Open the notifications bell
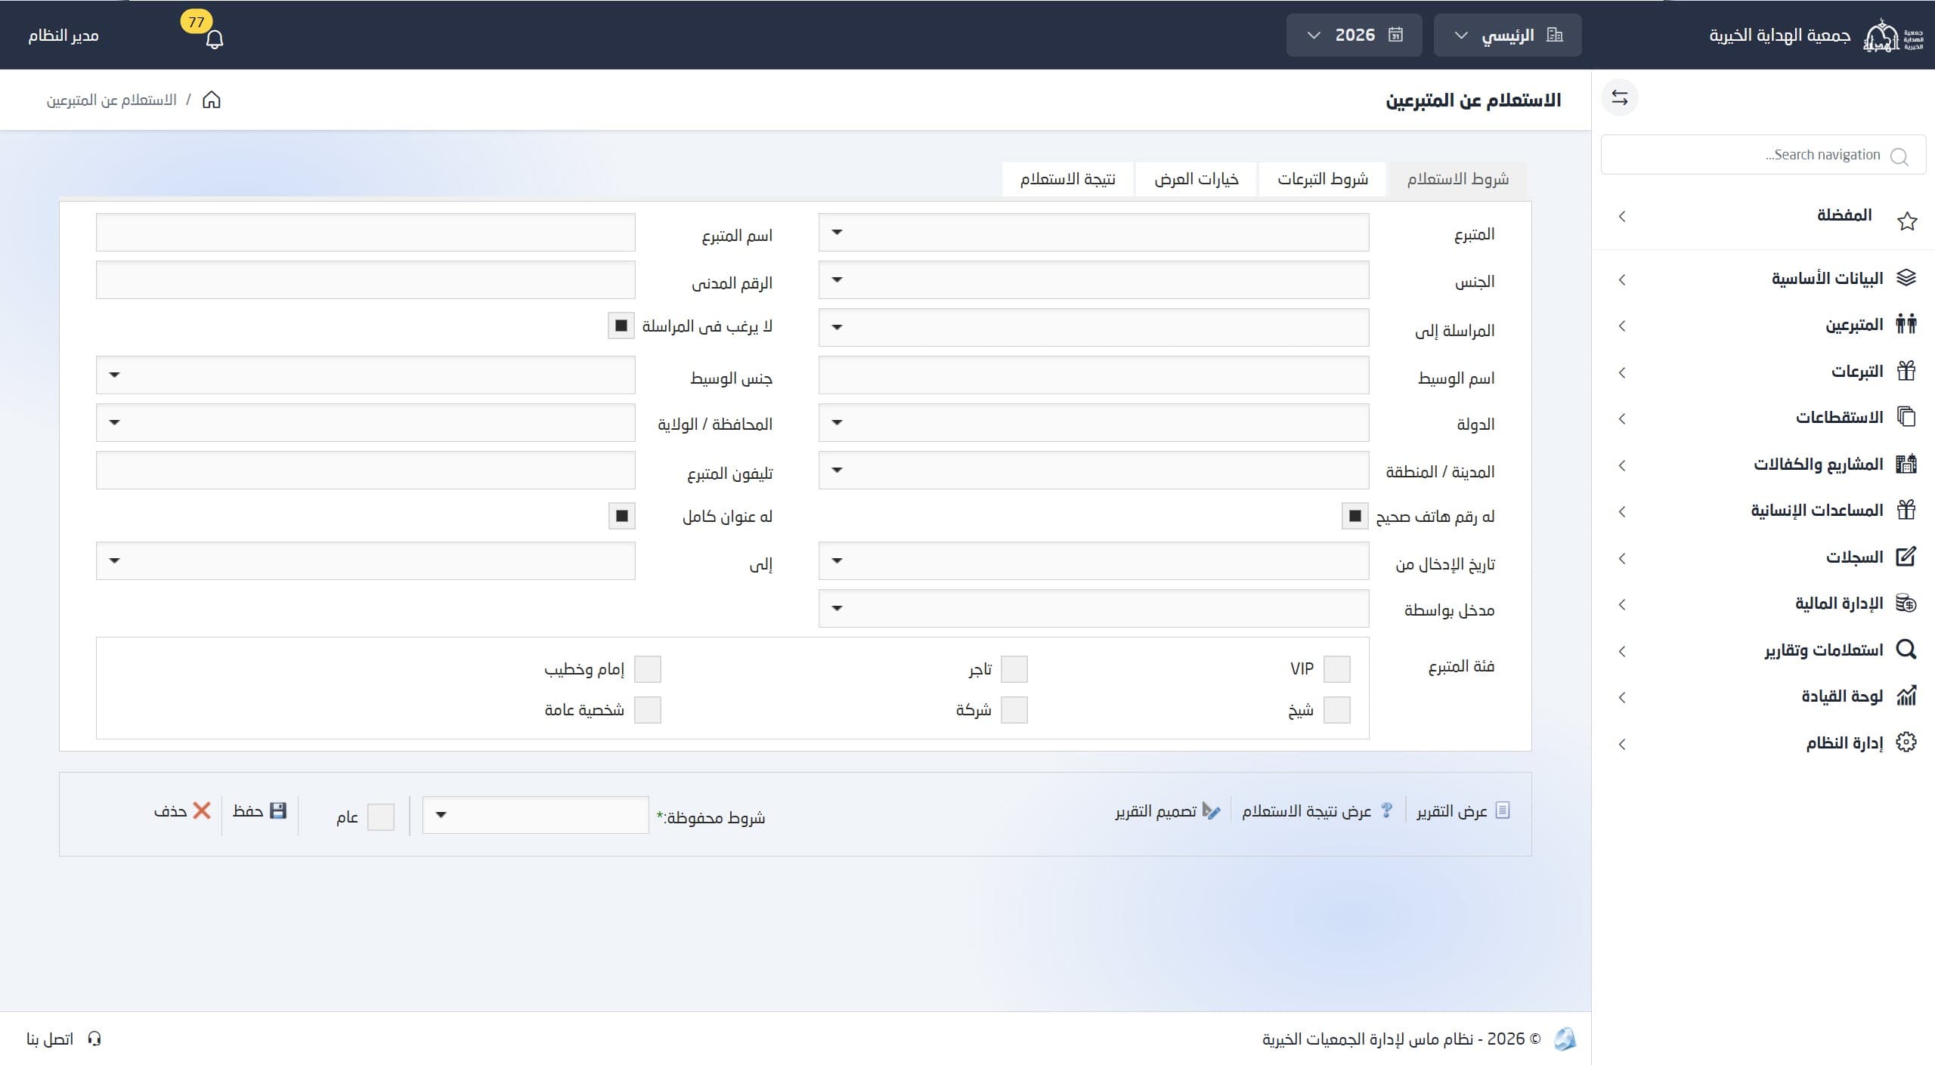 pos(214,39)
